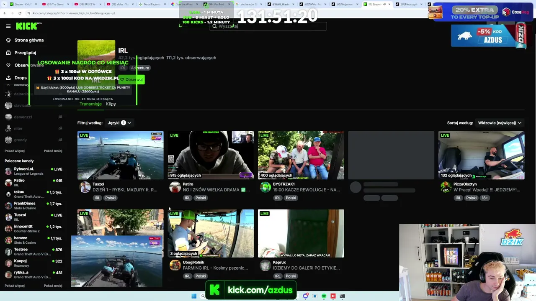536x301 pixels.
Task: Focus the Wyszukaj search field
Action: point(268,26)
